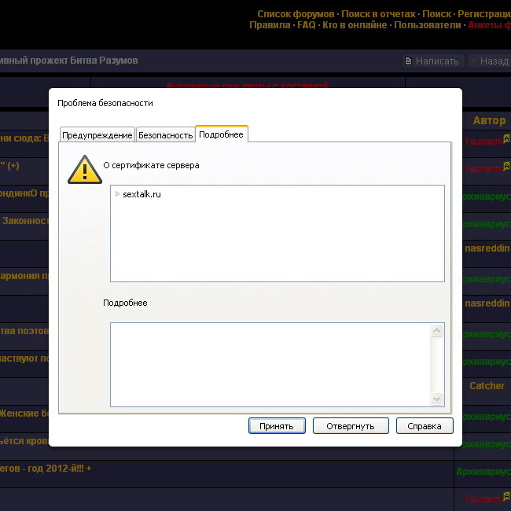The width and height of the screenshot is (511, 511).
Task: Click the scroll-down arrow in the details box
Action: pyautogui.click(x=437, y=399)
